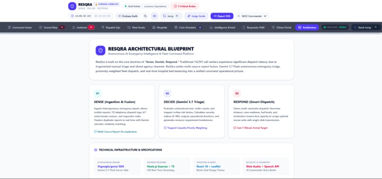This screenshot has width=382, height=179.
Task: Click the Firebase Auth button
Action: point(127,16)
